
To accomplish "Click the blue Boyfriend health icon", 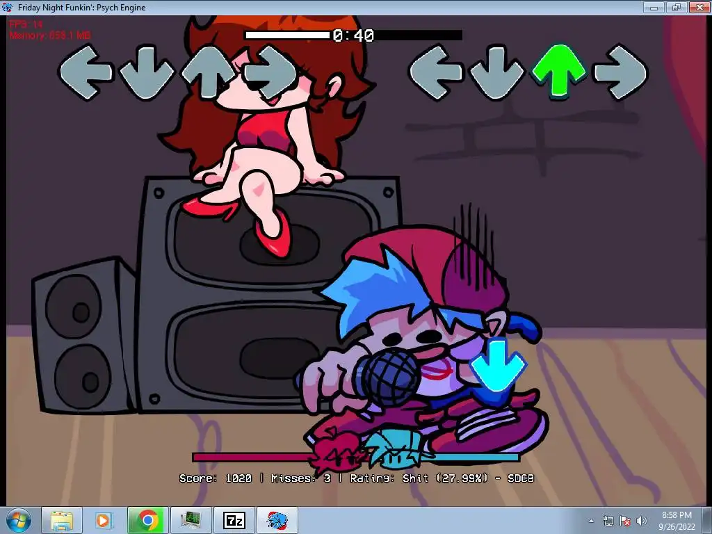I will click(x=395, y=450).
